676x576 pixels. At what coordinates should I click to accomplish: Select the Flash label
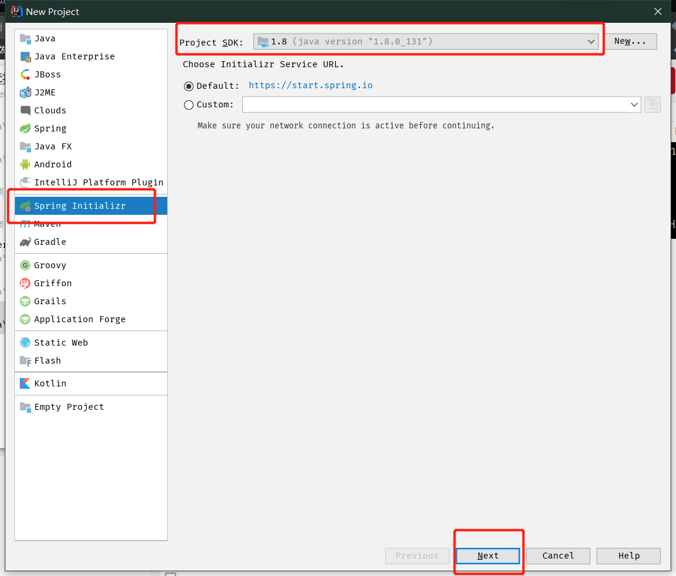coord(47,361)
